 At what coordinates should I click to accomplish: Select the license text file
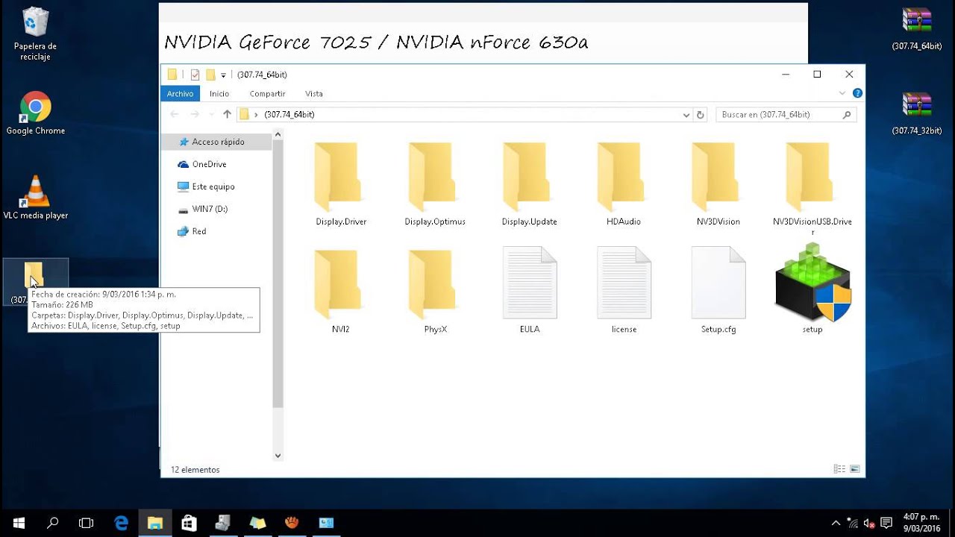(x=624, y=291)
